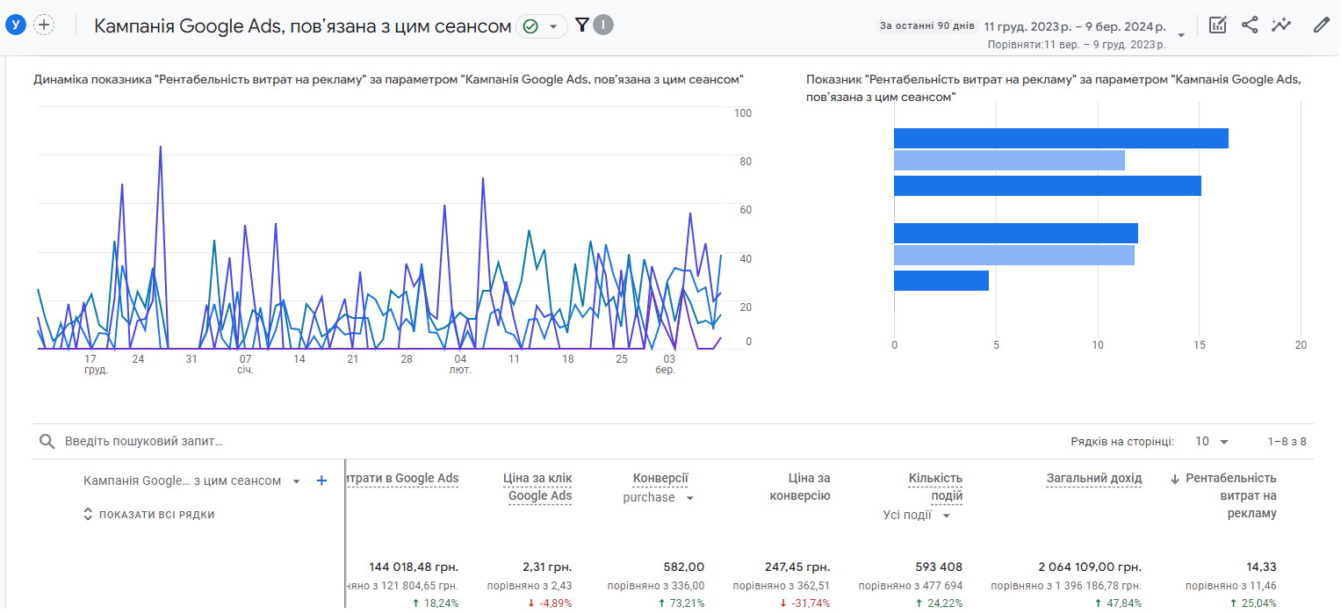Click the bar chart title "Показник Рентабельність витрат"
The height and width of the screenshot is (614, 1341).
coord(1053,88)
